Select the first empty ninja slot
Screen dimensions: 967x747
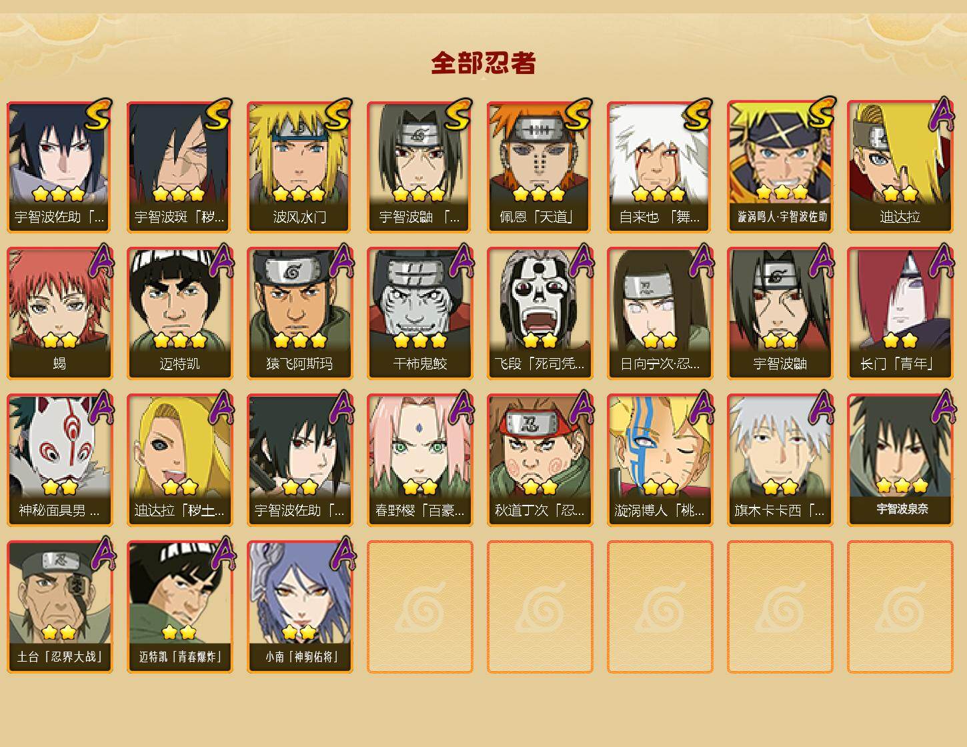pos(420,607)
